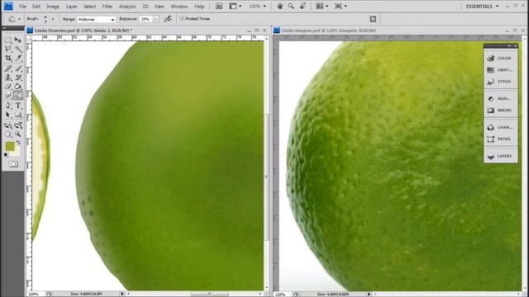Image resolution: width=529 pixels, height=297 pixels.
Task: Open the Image menu
Action: 53,7
